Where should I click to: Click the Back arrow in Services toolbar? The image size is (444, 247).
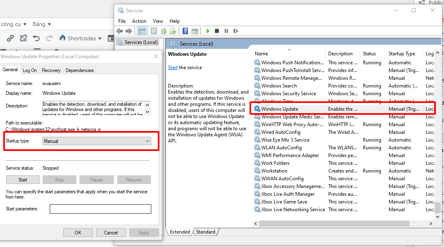coord(119,31)
